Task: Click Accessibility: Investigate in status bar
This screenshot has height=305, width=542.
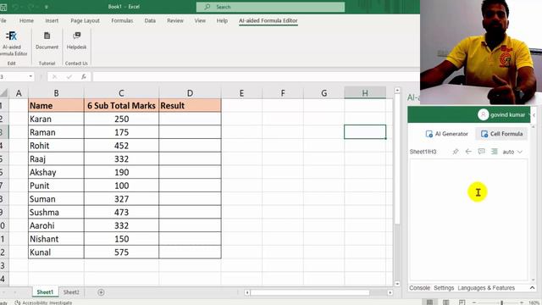Action: click(43, 302)
